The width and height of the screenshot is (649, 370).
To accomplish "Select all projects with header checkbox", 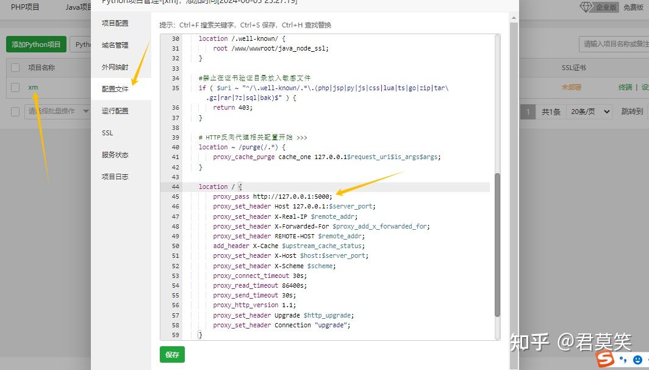I will click(15, 68).
